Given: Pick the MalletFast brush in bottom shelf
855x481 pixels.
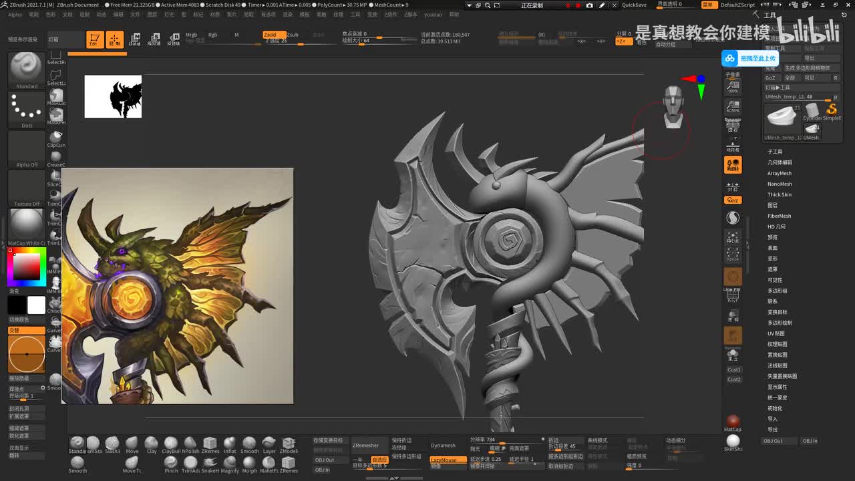Looking at the screenshot, I should point(269,465).
